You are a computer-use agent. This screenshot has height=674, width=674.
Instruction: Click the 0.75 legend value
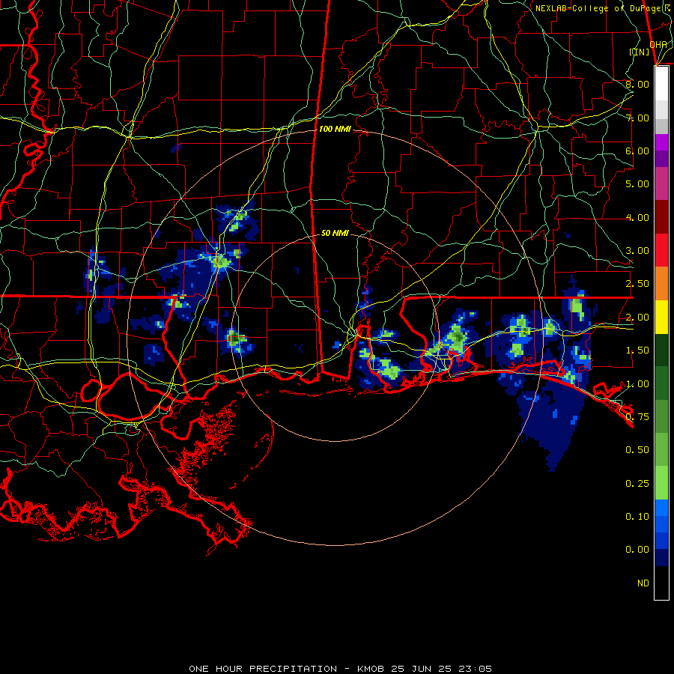tap(637, 417)
